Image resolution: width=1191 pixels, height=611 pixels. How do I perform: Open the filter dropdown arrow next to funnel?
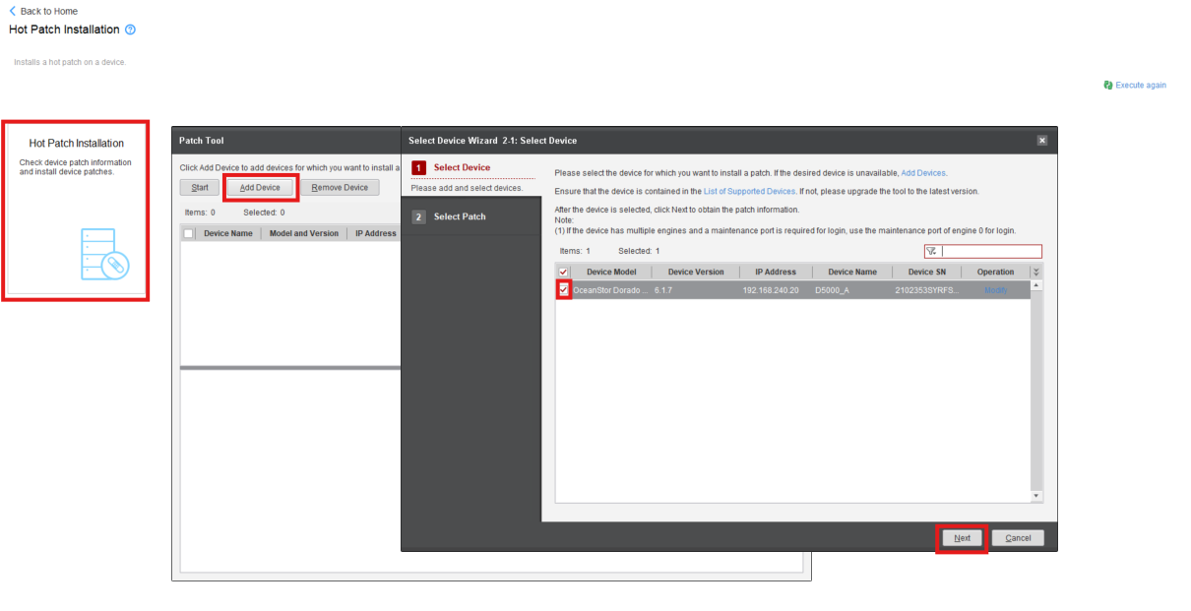[935, 253]
